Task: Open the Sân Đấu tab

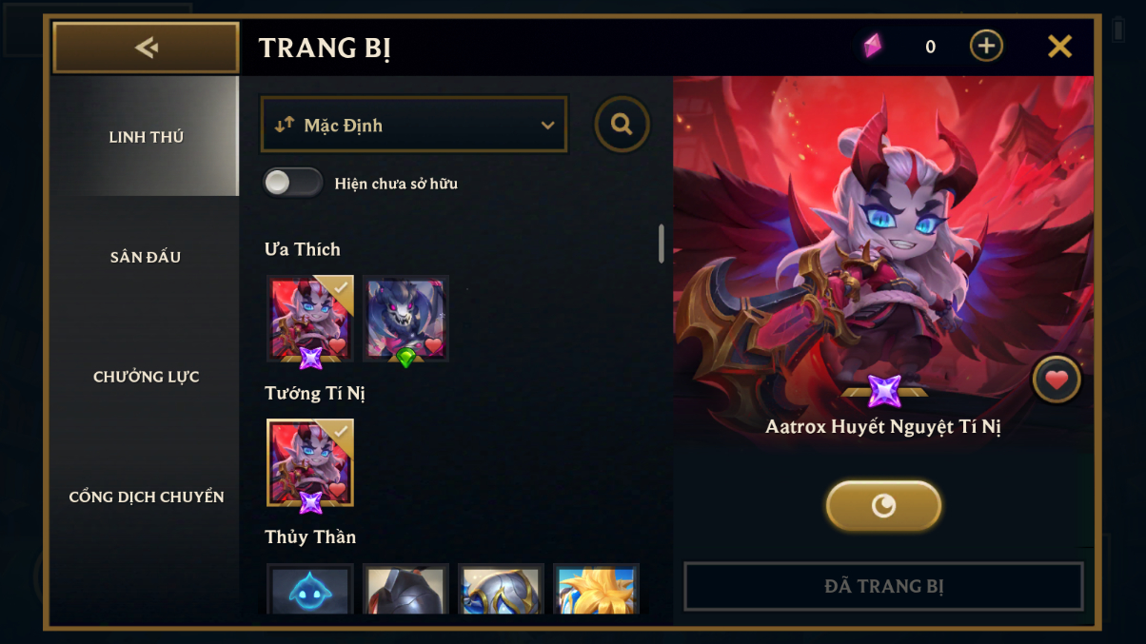Action: coord(146,257)
